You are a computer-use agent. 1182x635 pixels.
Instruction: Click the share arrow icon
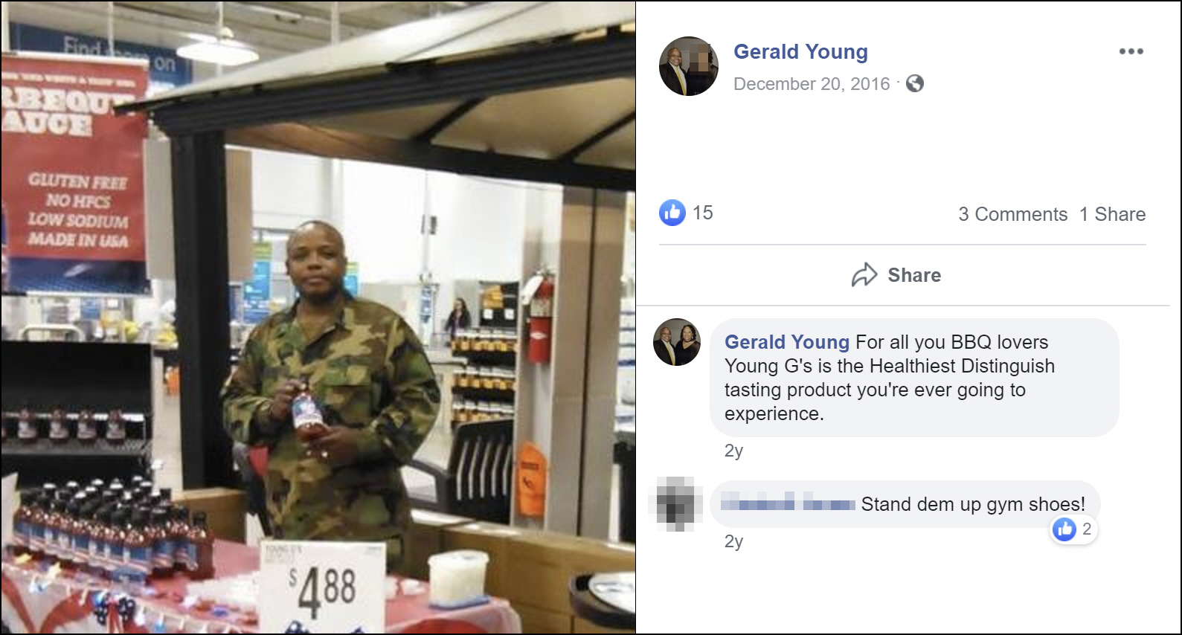click(864, 275)
